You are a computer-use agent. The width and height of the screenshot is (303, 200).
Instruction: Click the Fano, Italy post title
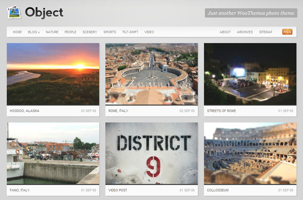(x=20, y=190)
